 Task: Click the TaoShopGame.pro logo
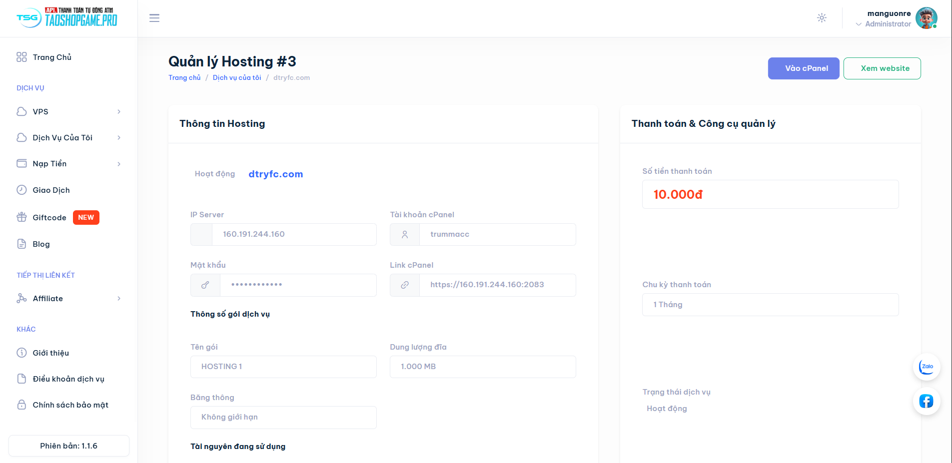point(68,18)
